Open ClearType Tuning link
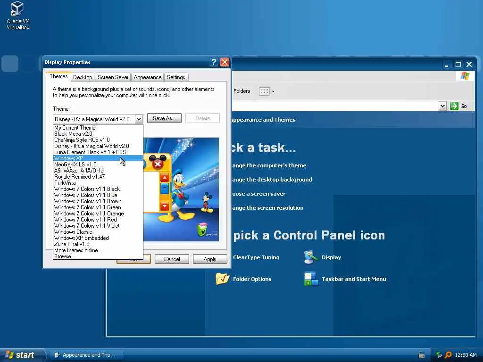This screenshot has height=362, width=483. click(x=256, y=257)
